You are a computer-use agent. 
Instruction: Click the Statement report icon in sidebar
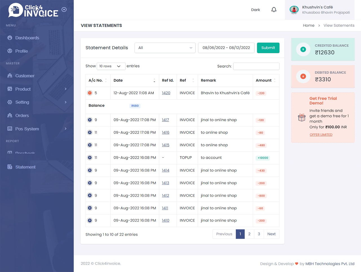click(10, 167)
